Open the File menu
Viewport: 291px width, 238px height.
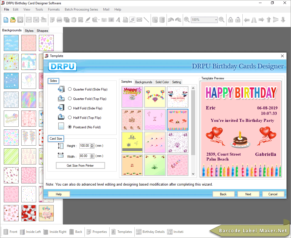[6, 9]
